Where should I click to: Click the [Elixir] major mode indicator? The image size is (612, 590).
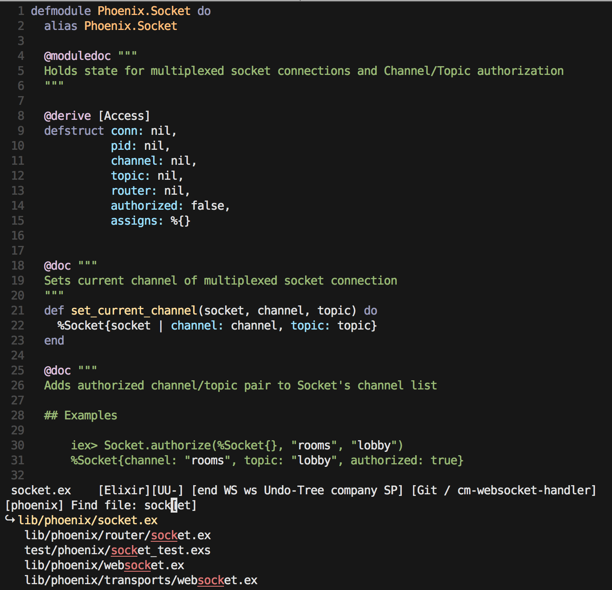(124, 490)
